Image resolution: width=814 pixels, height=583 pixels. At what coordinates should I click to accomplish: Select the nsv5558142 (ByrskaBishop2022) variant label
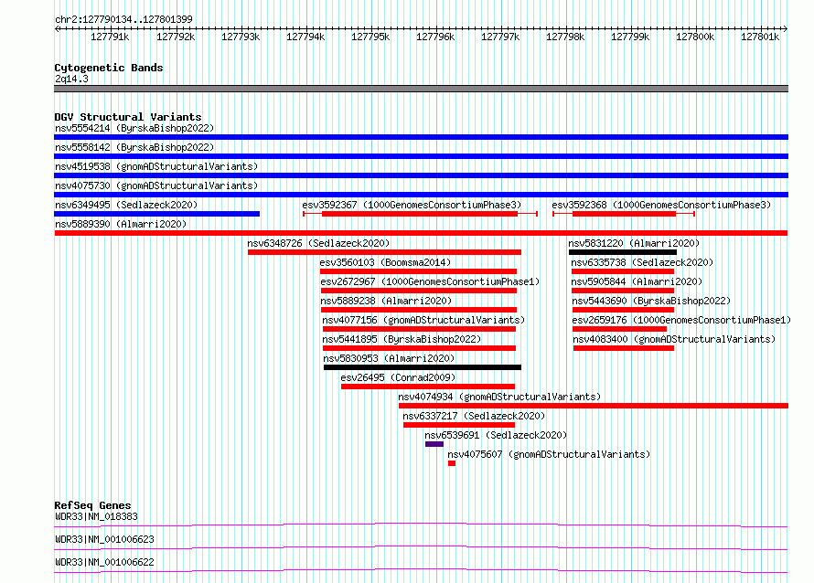[134, 147]
